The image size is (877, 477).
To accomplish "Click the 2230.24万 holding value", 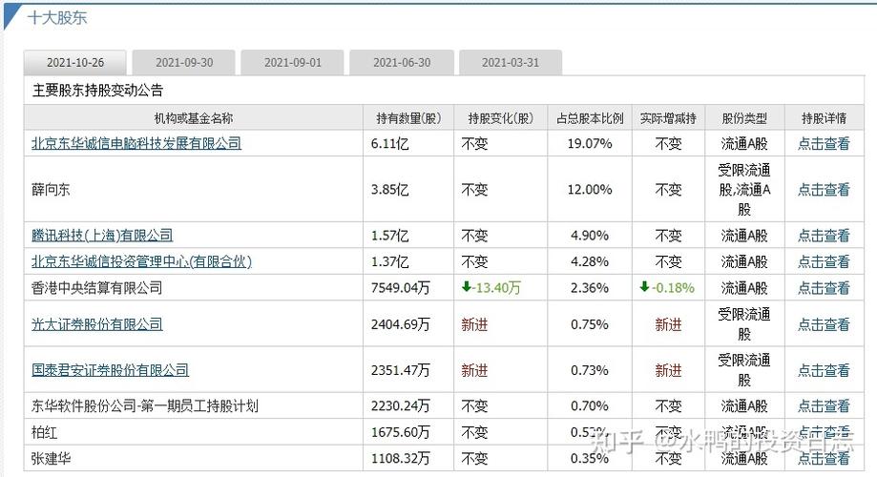I will tap(401, 406).
